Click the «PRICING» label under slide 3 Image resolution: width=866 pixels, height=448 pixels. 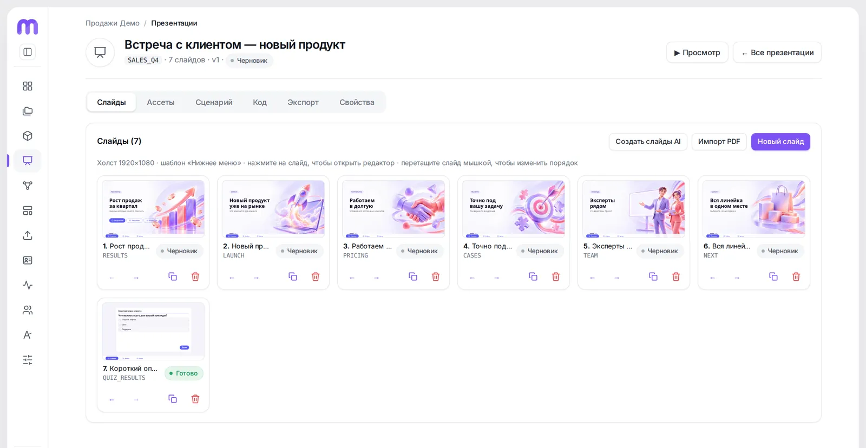pos(356,256)
